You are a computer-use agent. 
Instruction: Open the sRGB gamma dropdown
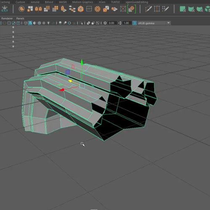(154, 23)
